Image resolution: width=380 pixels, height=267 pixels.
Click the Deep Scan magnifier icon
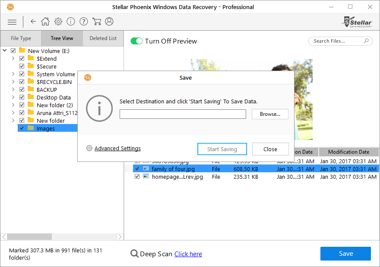tap(134, 254)
